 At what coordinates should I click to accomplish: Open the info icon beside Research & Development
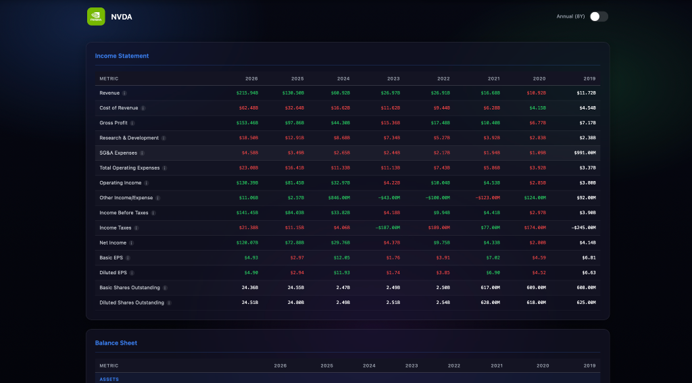coord(164,138)
